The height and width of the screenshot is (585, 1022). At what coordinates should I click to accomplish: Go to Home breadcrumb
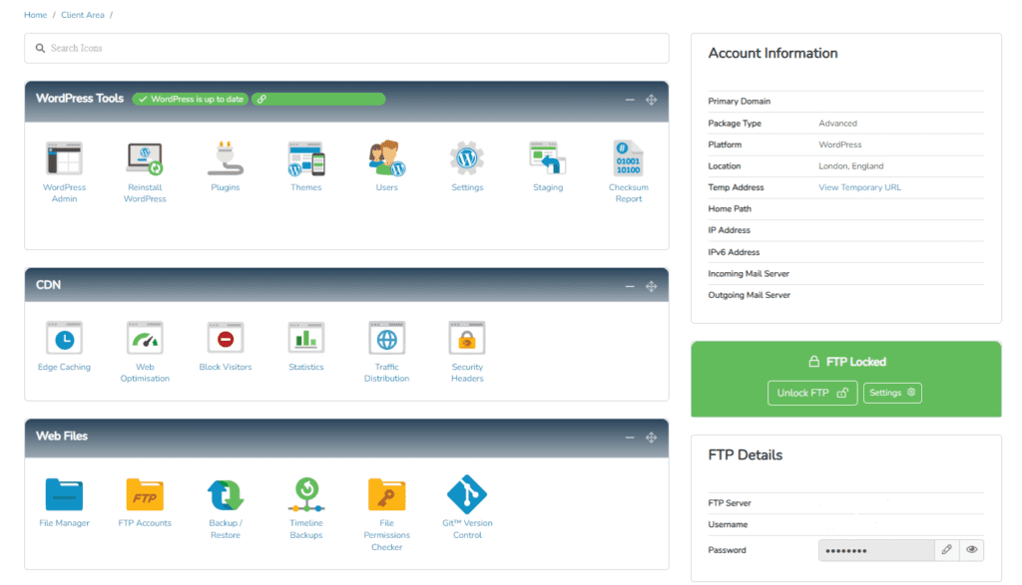[35, 15]
